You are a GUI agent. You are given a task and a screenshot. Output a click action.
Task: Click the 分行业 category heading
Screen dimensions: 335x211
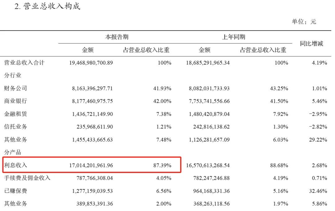point(12,75)
